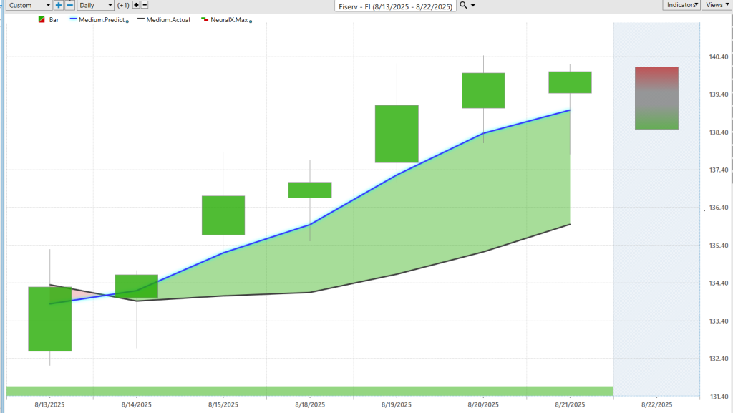733x413 pixels.
Task: Open the Views menu
Action: [716, 5]
